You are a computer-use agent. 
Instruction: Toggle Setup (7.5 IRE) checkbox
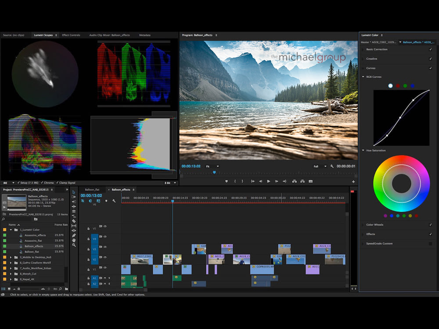click(18, 182)
